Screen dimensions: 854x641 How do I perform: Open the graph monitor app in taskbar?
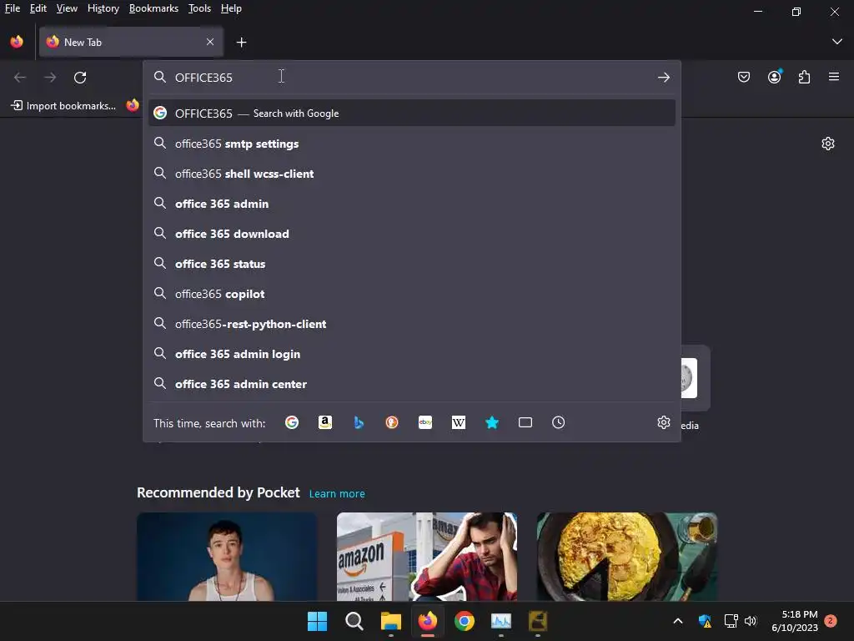click(x=501, y=621)
